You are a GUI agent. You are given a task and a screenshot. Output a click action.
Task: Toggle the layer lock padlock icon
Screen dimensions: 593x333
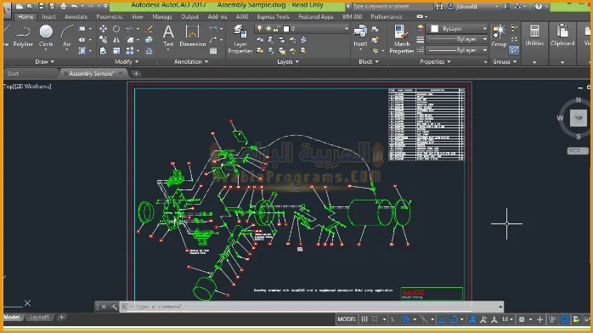[x=276, y=29]
